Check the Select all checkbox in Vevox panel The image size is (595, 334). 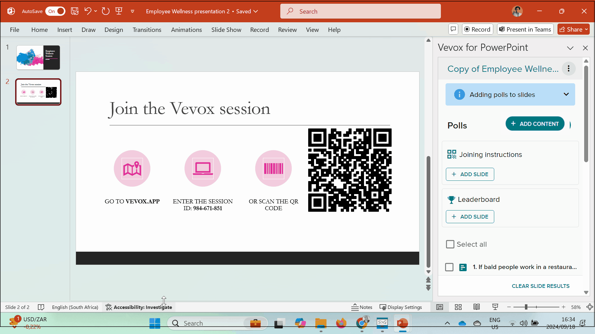pyautogui.click(x=450, y=244)
